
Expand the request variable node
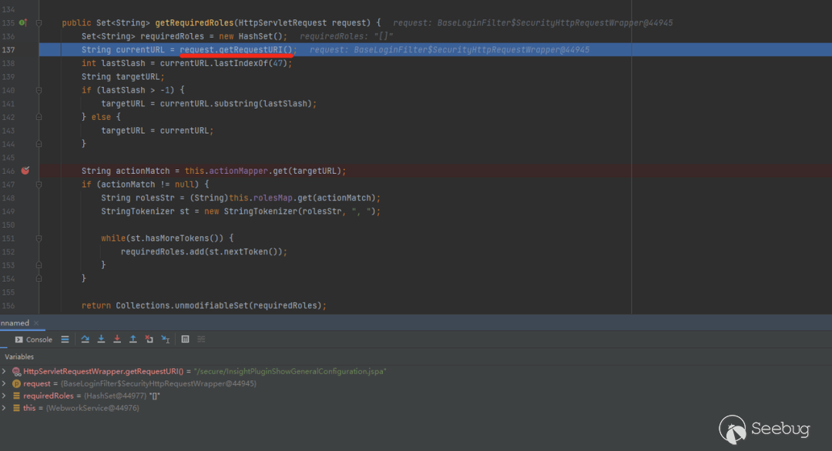[5, 383]
